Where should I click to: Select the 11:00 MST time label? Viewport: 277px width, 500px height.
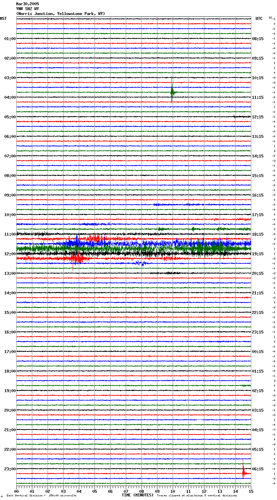pos(10,234)
